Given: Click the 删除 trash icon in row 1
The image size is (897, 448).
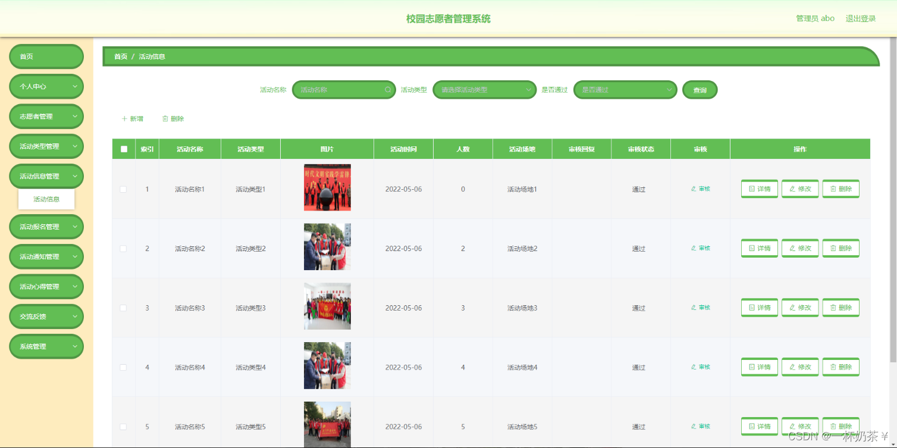Looking at the screenshot, I should pos(833,189).
